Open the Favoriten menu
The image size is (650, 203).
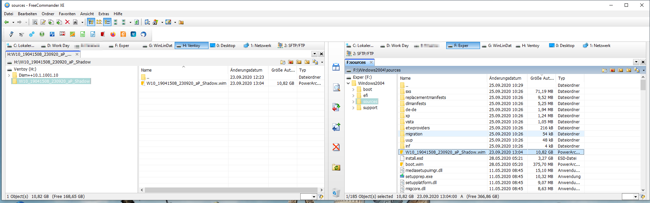point(67,14)
